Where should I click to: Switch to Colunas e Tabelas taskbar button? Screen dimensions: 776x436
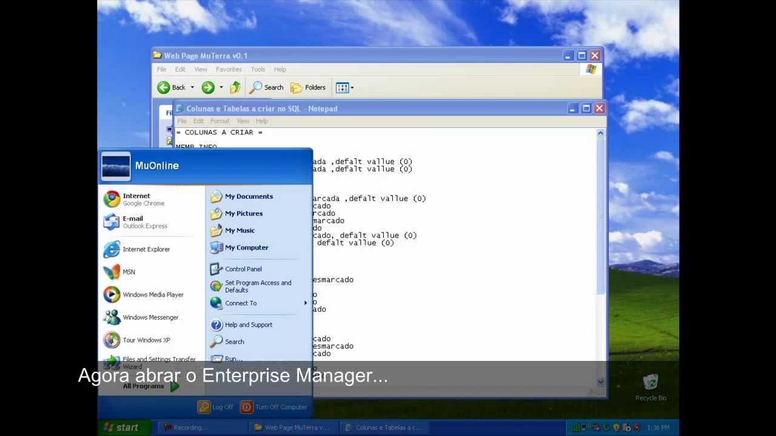click(x=383, y=428)
